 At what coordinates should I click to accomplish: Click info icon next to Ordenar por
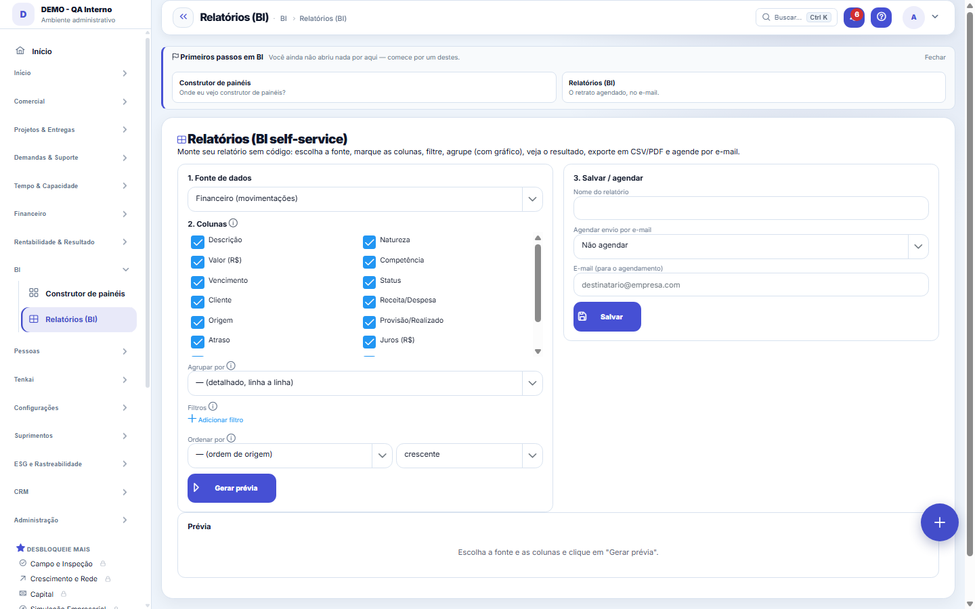point(231,438)
